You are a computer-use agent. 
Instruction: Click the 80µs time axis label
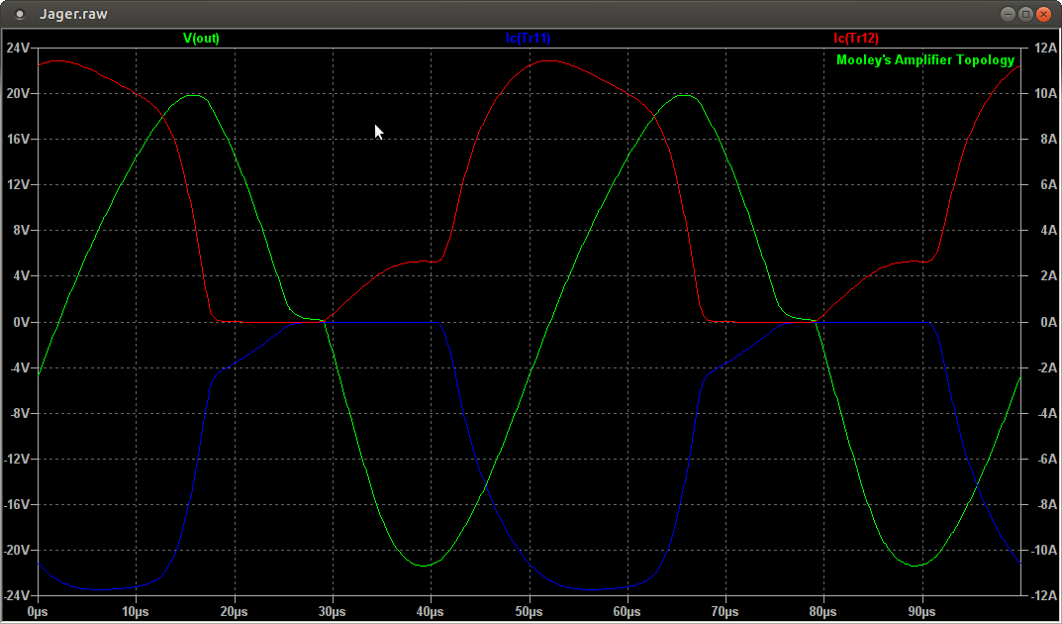[x=823, y=612]
